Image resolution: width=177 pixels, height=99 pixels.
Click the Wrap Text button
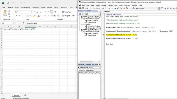66,12
